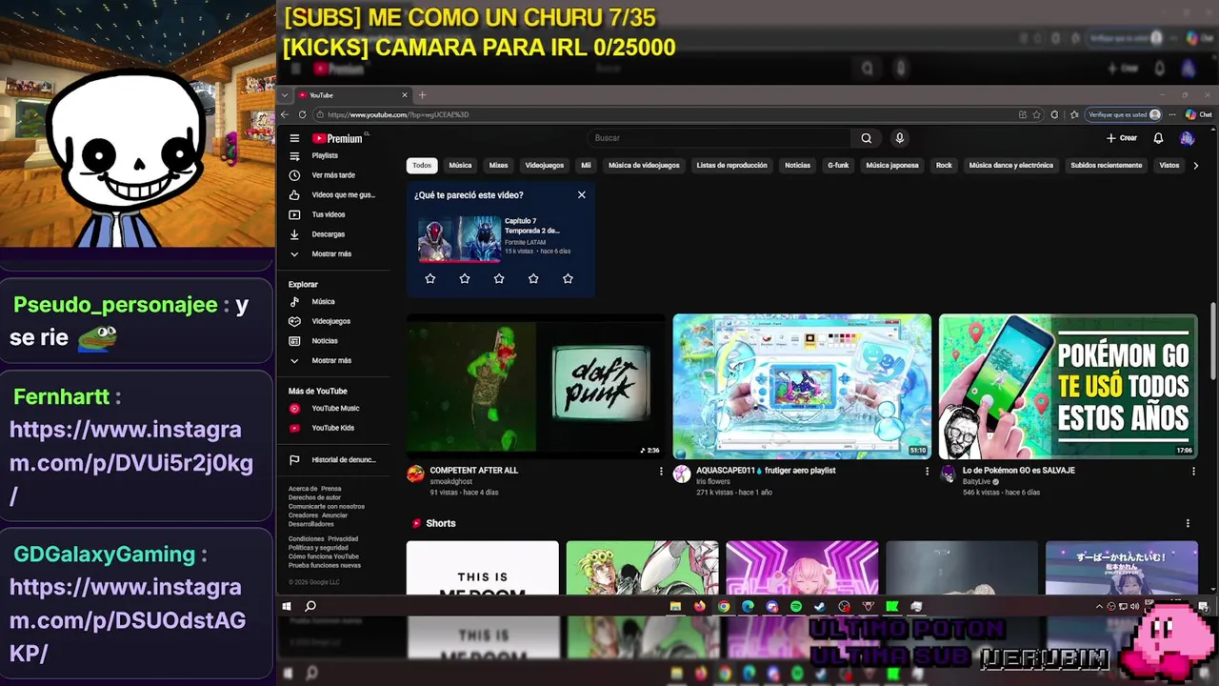Screen dimensions: 1219x686
Task: Select the Videojuegos filter chip
Action: pos(545,165)
